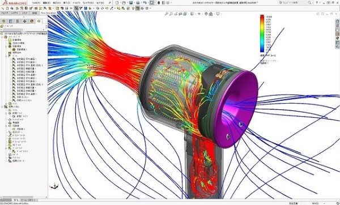Click the horizontal scrollbar under the feature tree
Screen dimensions: 340x205
pyautogui.click(x=24, y=198)
